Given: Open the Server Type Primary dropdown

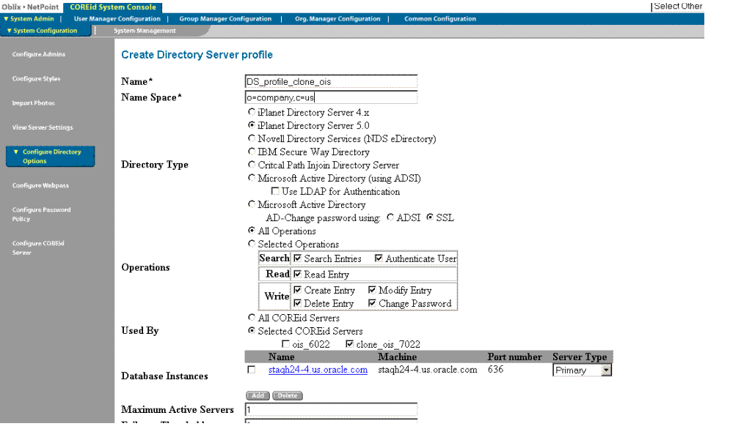Looking at the screenshot, I should click(x=583, y=370).
